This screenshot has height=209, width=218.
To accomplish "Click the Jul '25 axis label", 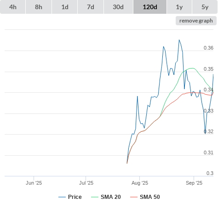I will [x=86, y=183].
